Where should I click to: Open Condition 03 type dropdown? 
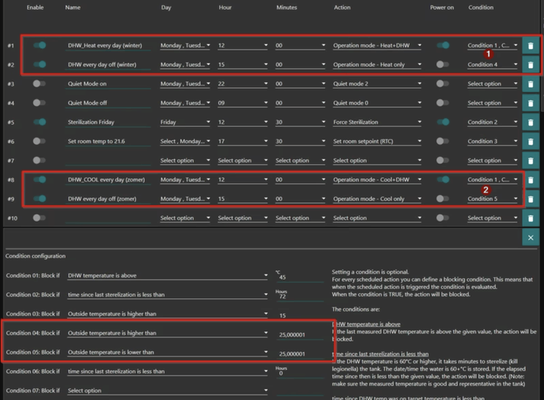pyautogui.click(x=167, y=314)
